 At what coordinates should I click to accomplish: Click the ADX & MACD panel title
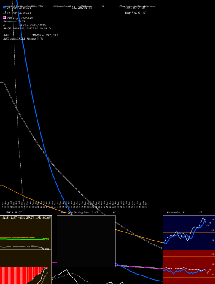[x=14, y=213]
